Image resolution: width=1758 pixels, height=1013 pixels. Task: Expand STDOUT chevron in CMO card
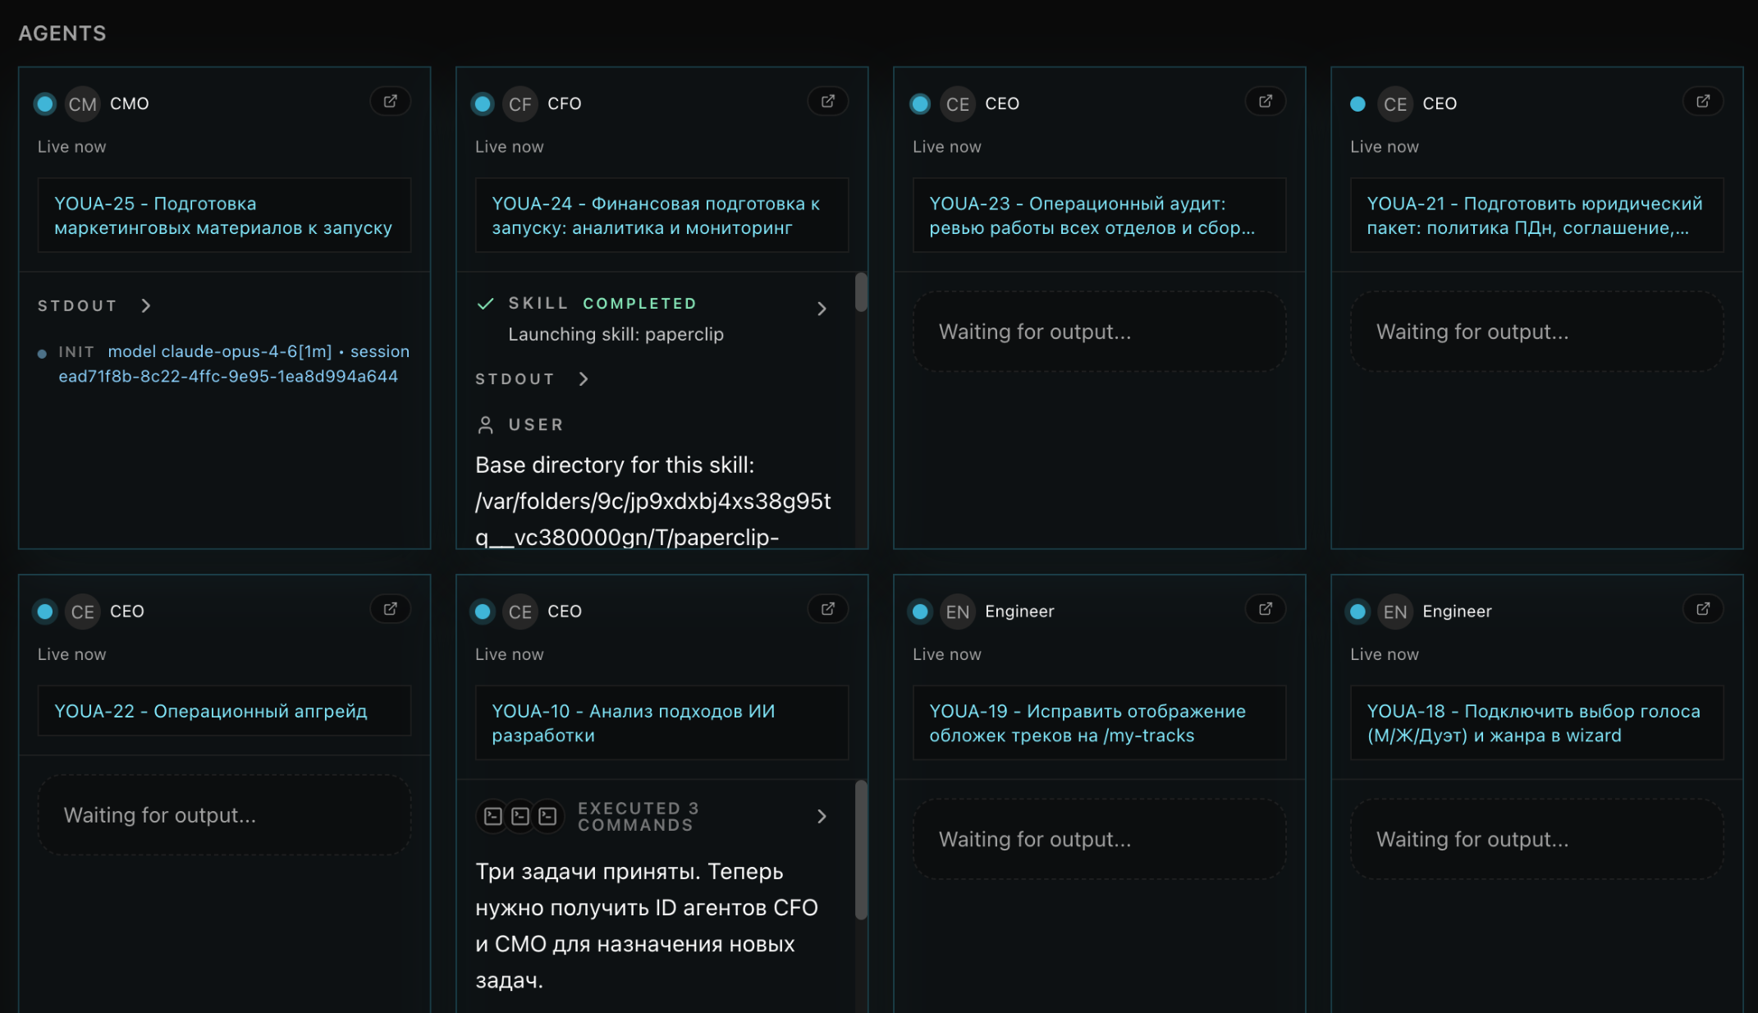pyautogui.click(x=146, y=305)
